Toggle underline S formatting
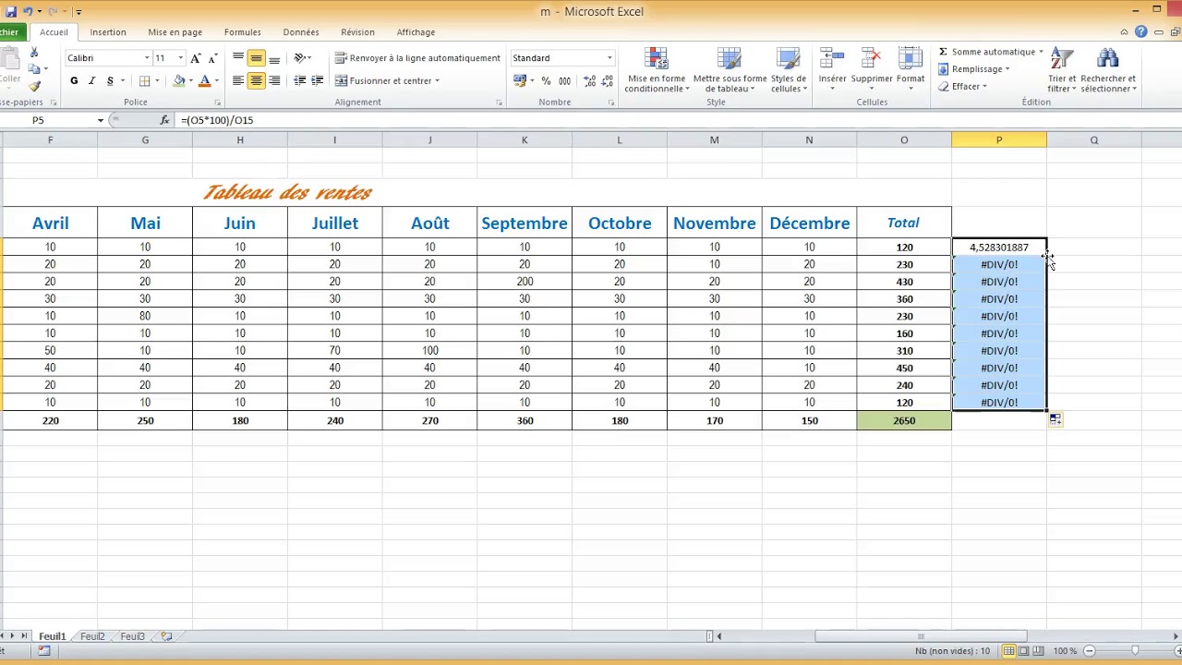The height and width of the screenshot is (665, 1182). coord(110,81)
